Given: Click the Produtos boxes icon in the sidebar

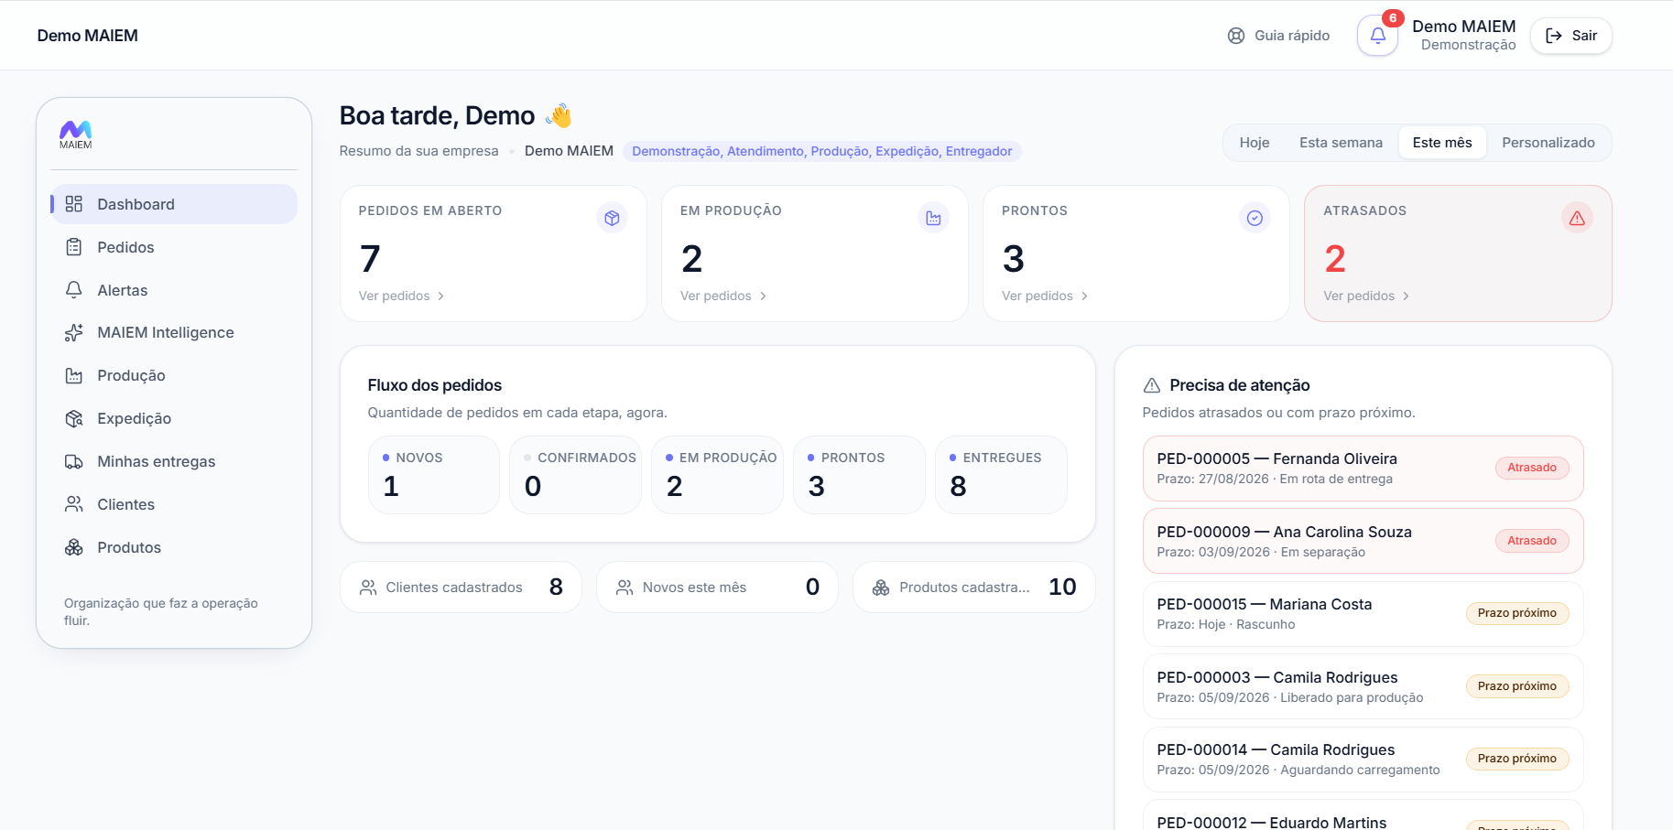Looking at the screenshot, I should pos(74,547).
